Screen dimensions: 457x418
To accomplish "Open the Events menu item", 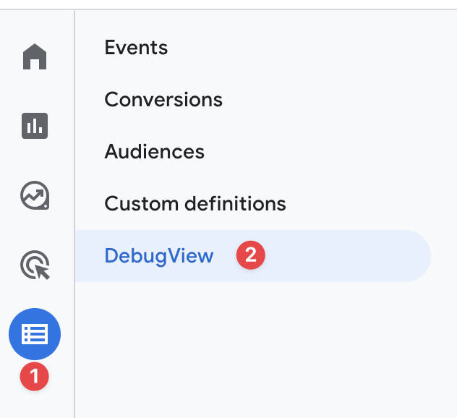I will [x=136, y=48].
